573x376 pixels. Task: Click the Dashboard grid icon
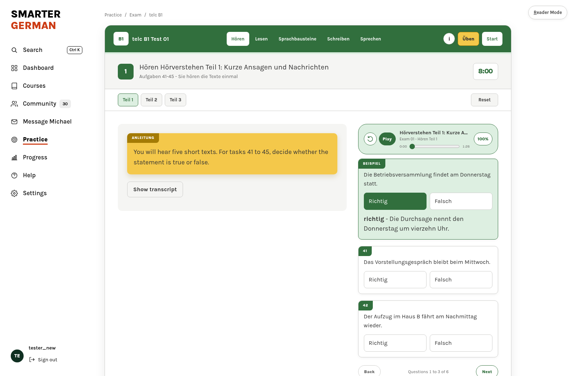tap(14, 68)
